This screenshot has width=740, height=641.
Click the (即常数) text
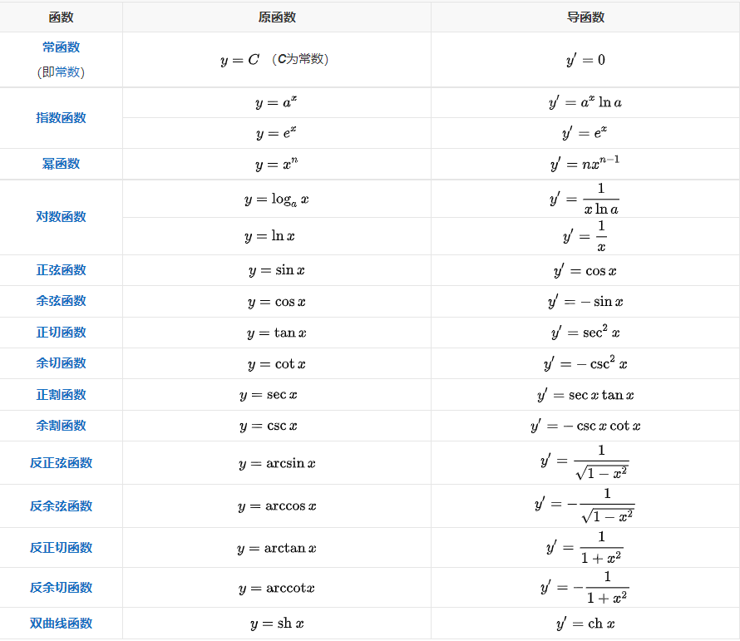click(x=61, y=72)
